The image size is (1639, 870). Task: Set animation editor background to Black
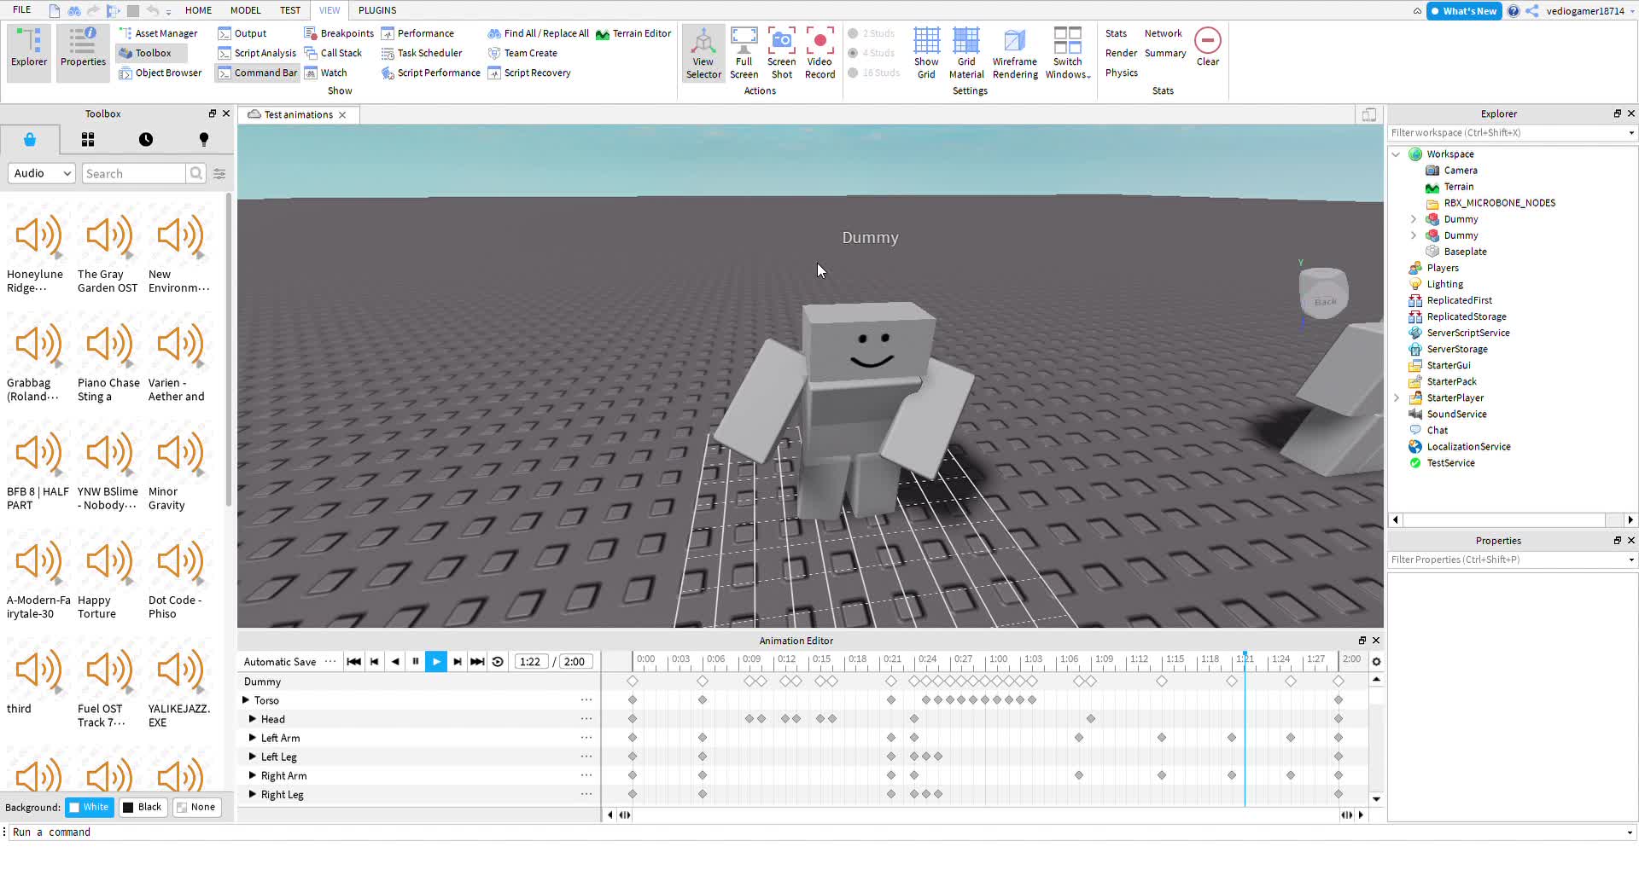[x=143, y=807]
